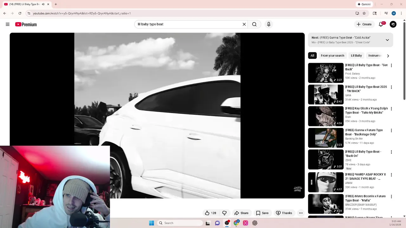Open options for "I'M BACK" video

(x=391, y=87)
